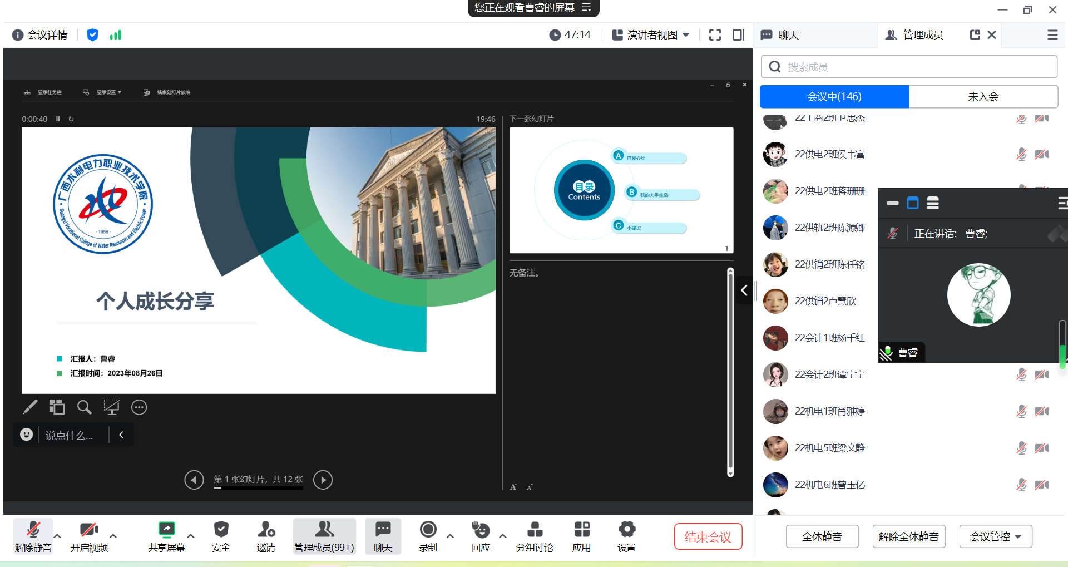Start recording with the 录制 icon

pyautogui.click(x=428, y=530)
